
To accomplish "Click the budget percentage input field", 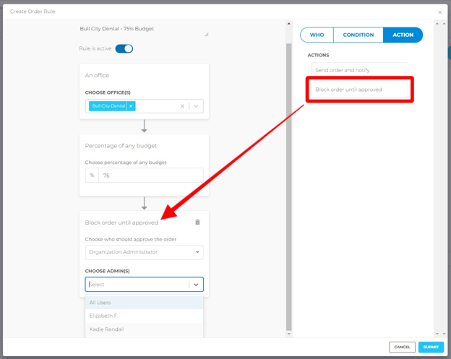I will point(150,175).
